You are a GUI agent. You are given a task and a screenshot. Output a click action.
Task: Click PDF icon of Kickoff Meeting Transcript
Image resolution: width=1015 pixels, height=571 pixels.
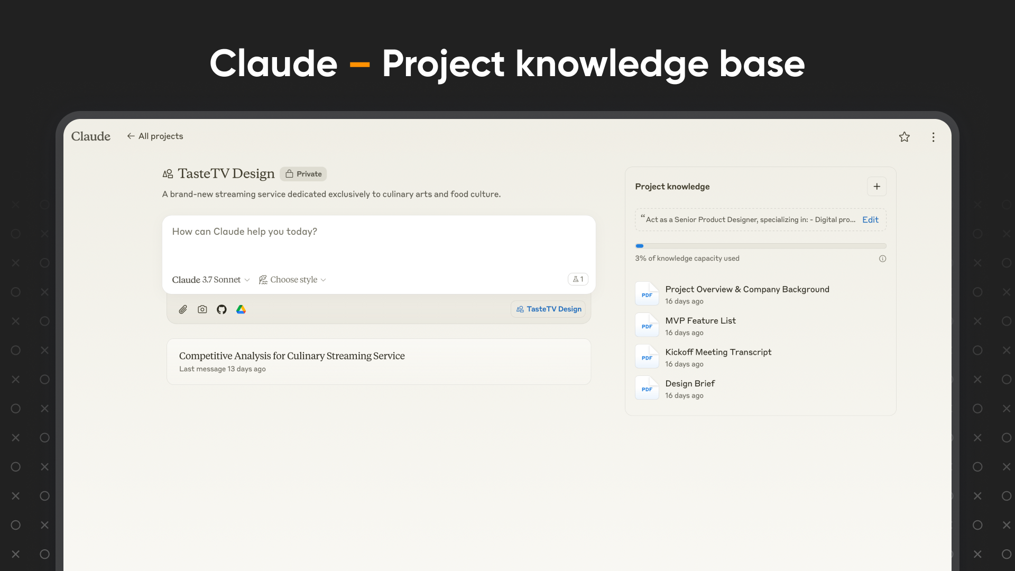tap(647, 357)
